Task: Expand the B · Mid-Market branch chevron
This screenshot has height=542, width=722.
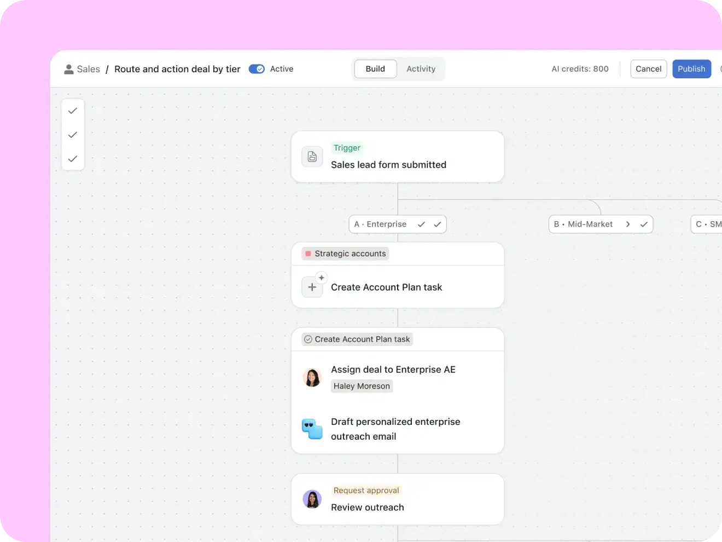Action: (628, 224)
